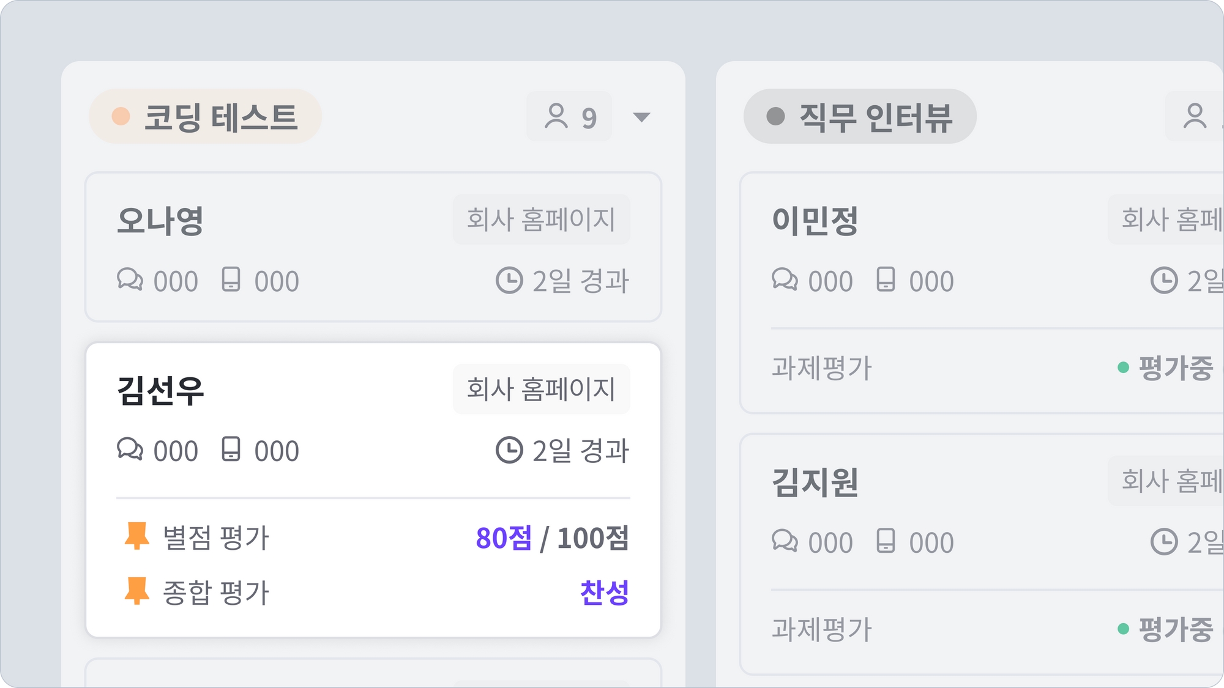
Task: Click the comment icon on 김선우 card
Action: tap(130, 449)
